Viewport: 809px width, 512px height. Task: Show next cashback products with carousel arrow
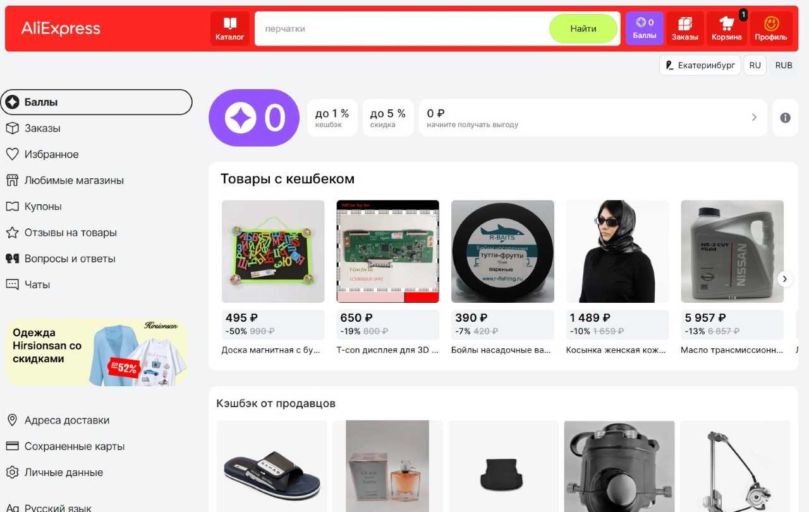(785, 279)
